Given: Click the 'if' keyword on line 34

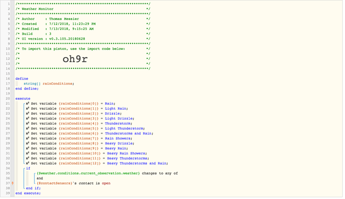Looking at the screenshot, I should click(28, 168).
